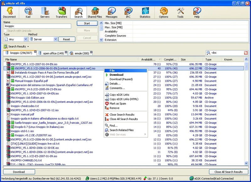Open the Kad network panel

click(x=28, y=13)
